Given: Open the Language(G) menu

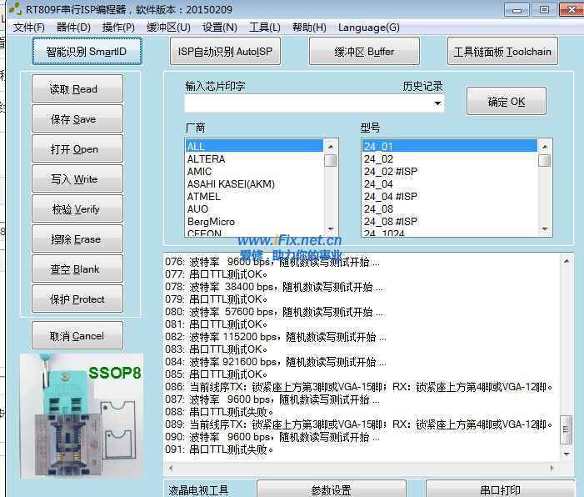Looking at the screenshot, I should point(369,28).
